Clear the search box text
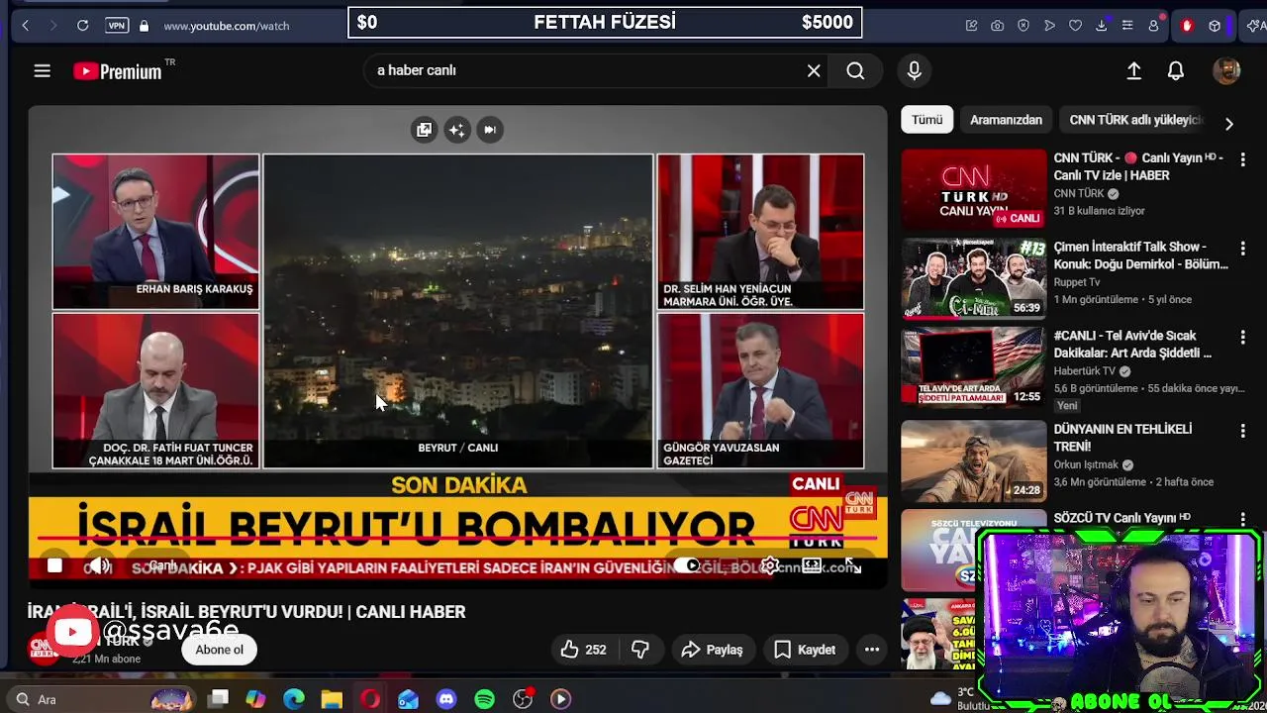1267x713 pixels. coord(814,70)
